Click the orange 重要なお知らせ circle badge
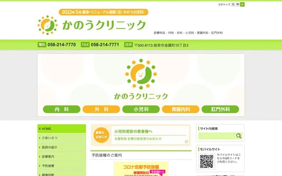Image resolution: width=282 pixels, height=176 pixels. [x=101, y=135]
